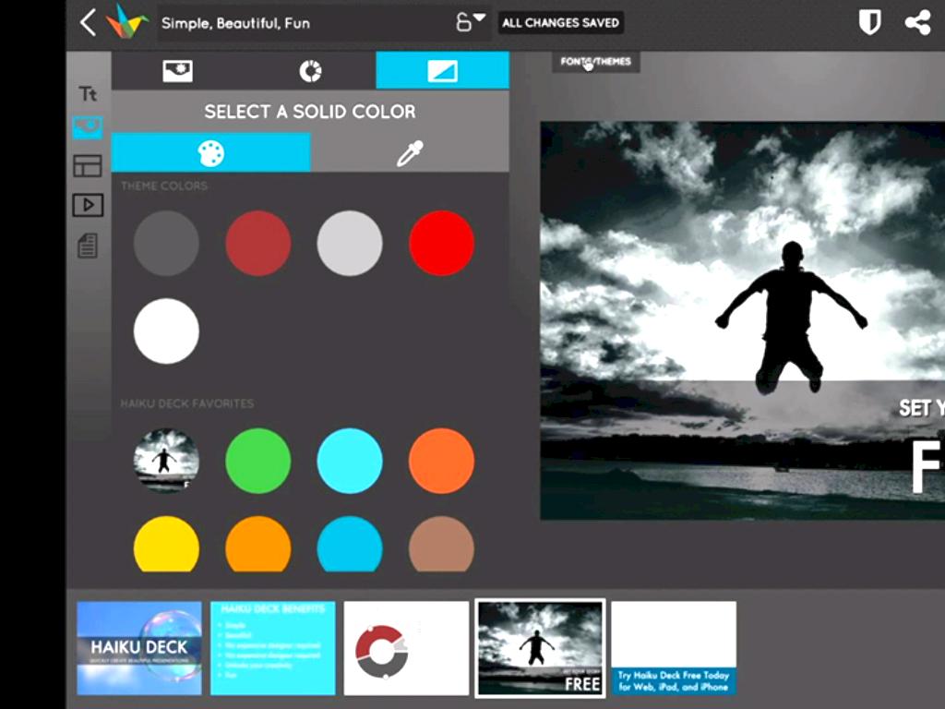Image resolution: width=945 pixels, height=709 pixels.
Task: Open the Haiku Deck title slide thumbnail
Action: click(139, 647)
